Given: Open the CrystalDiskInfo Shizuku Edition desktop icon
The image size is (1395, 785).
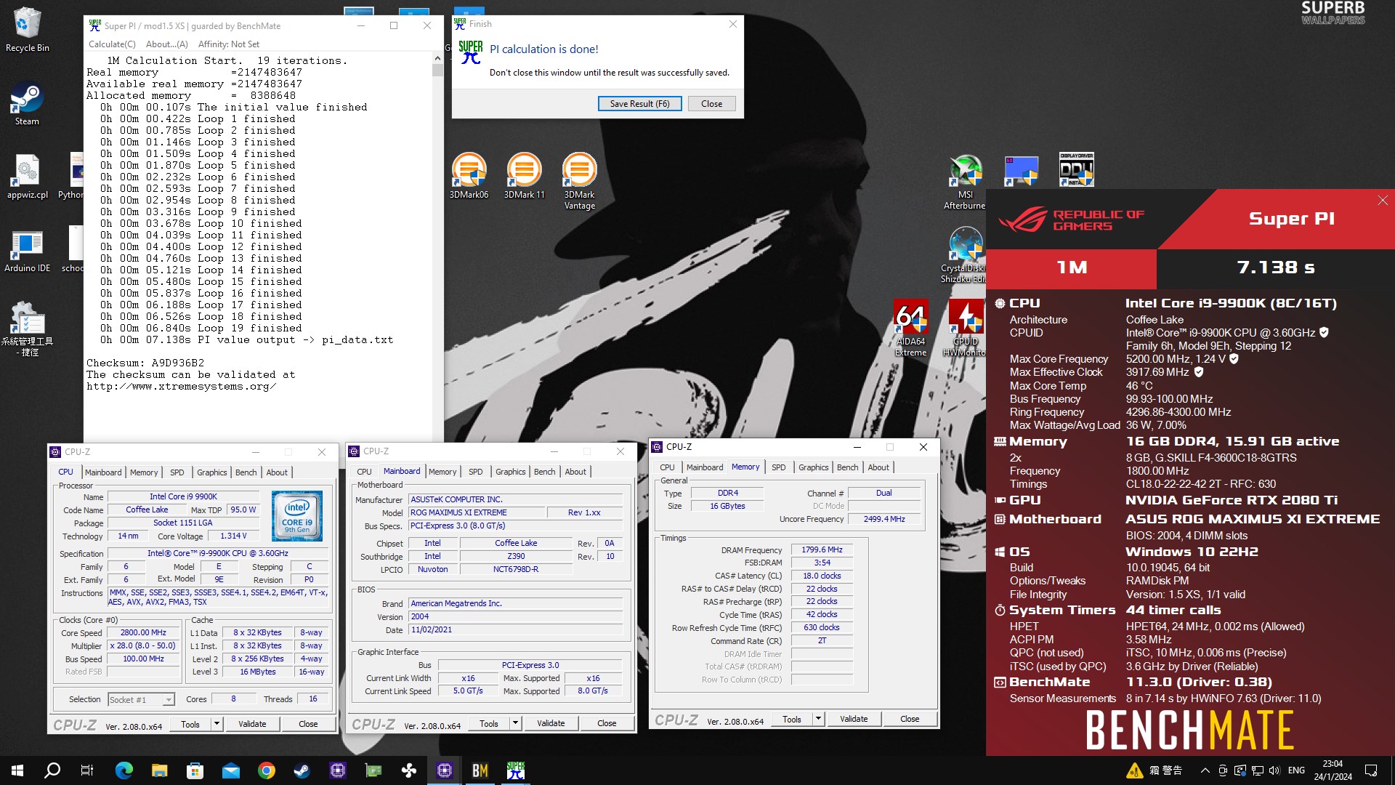Looking at the screenshot, I should (965, 255).
